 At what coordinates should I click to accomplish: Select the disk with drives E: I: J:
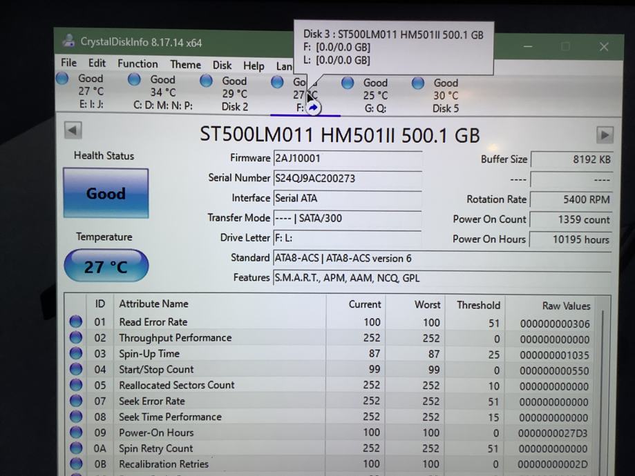[90, 92]
